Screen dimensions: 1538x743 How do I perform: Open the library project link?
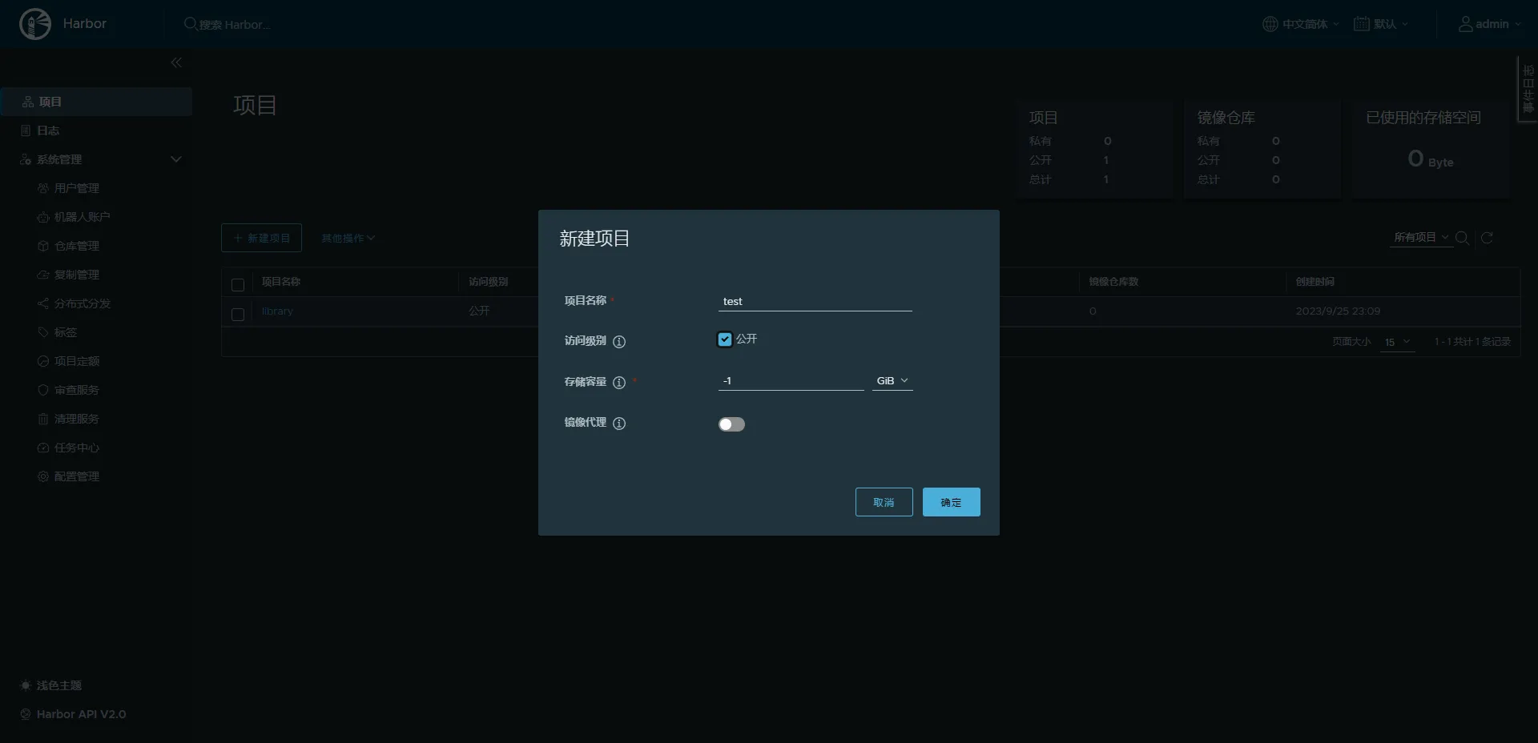(x=277, y=311)
